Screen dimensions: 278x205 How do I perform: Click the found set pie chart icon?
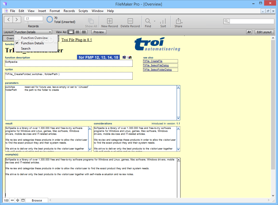coord(50,19)
